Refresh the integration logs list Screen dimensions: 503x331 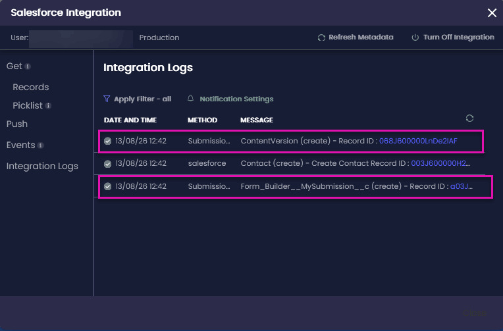tap(469, 118)
